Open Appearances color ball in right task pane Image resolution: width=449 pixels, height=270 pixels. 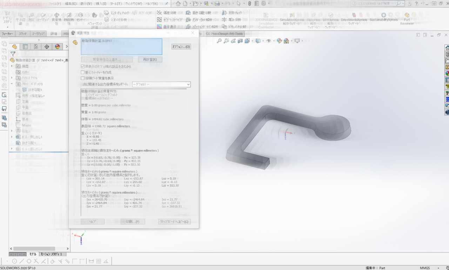pyautogui.click(x=447, y=74)
